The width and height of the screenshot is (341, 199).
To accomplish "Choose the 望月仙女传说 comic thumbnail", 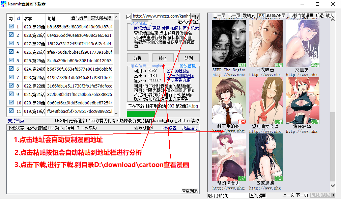I will (265, 100).
